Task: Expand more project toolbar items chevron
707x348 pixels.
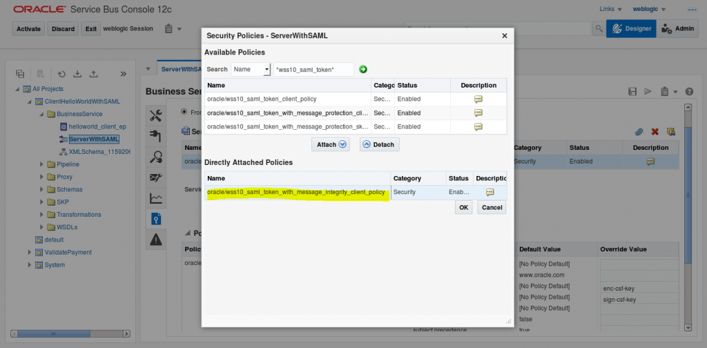Action: point(123,74)
